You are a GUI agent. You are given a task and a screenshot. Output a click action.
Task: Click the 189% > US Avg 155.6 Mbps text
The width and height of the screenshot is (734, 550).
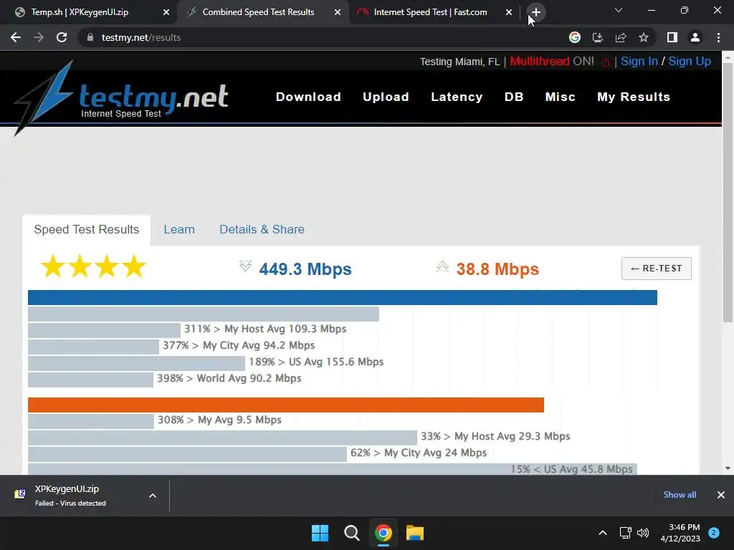click(x=316, y=362)
